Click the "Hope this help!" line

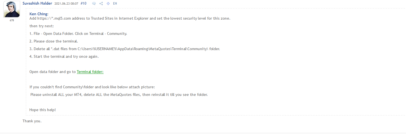tap(43, 110)
